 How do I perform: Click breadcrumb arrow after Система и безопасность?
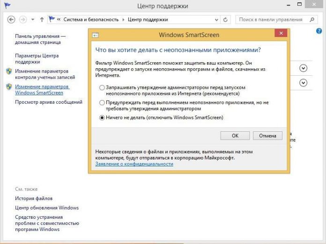tap(123, 20)
